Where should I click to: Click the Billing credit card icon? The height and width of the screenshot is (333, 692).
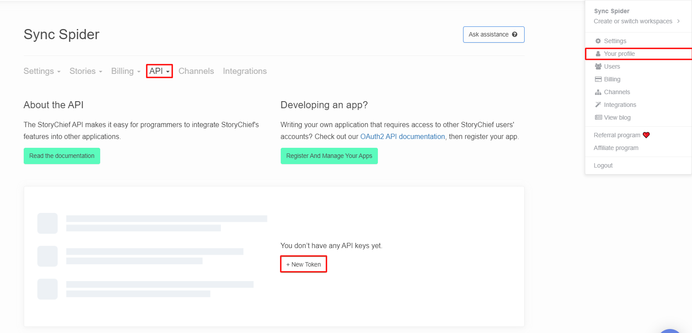pos(598,79)
